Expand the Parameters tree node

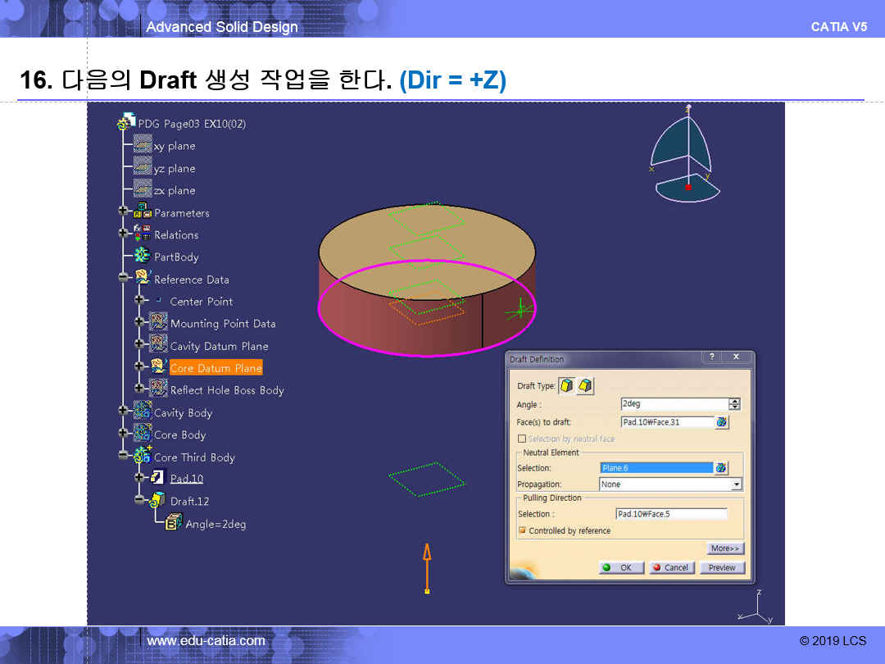[124, 212]
